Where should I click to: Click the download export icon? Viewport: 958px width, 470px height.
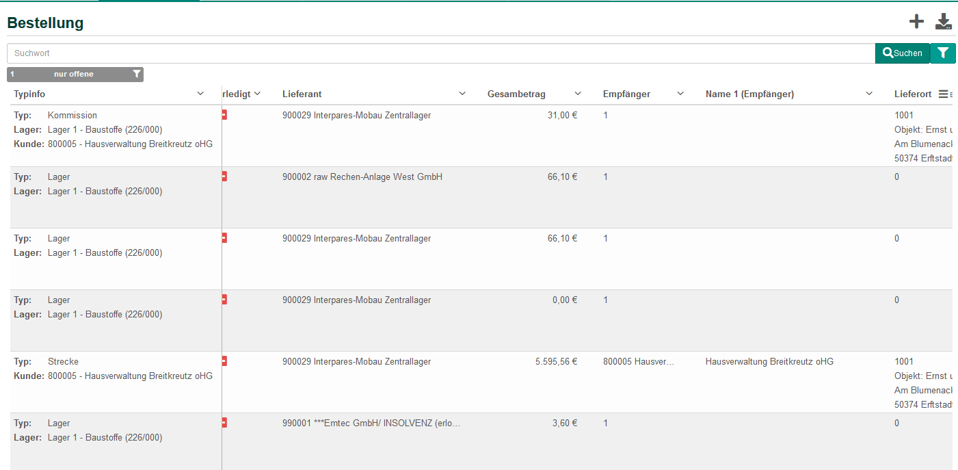(x=944, y=22)
